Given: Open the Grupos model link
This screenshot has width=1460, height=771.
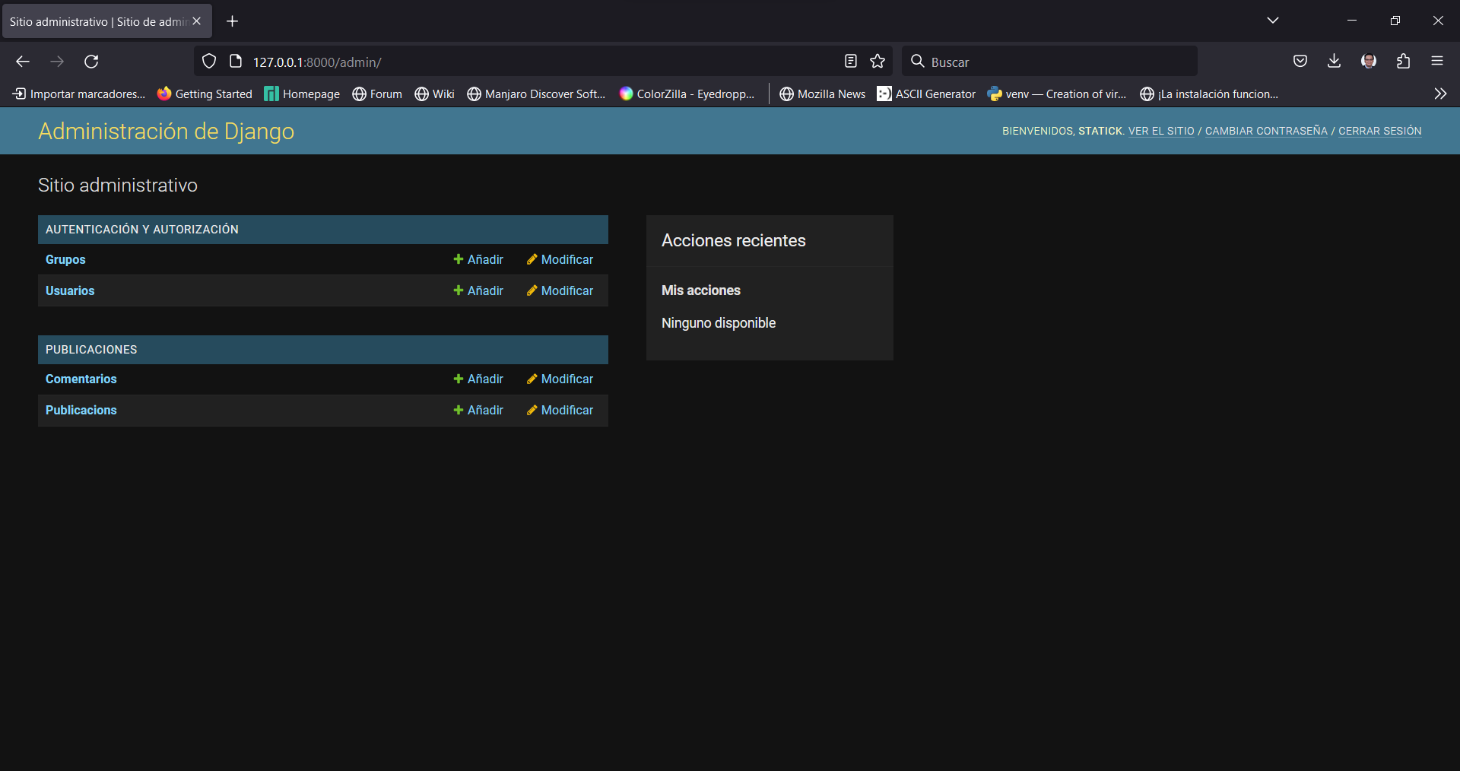Looking at the screenshot, I should click(65, 259).
